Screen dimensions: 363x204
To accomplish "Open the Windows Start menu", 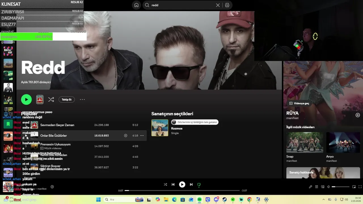I will 98,199.
